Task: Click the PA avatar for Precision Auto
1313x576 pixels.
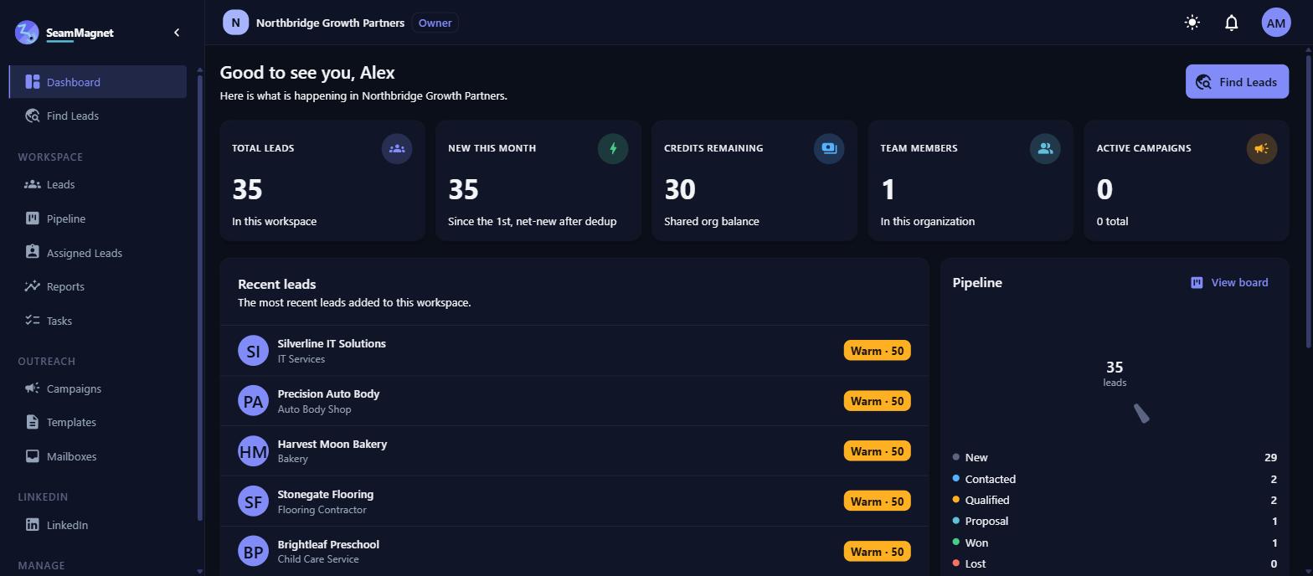Action: point(253,401)
